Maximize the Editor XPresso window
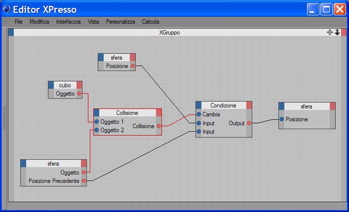349x212 pixels. coord(326,9)
